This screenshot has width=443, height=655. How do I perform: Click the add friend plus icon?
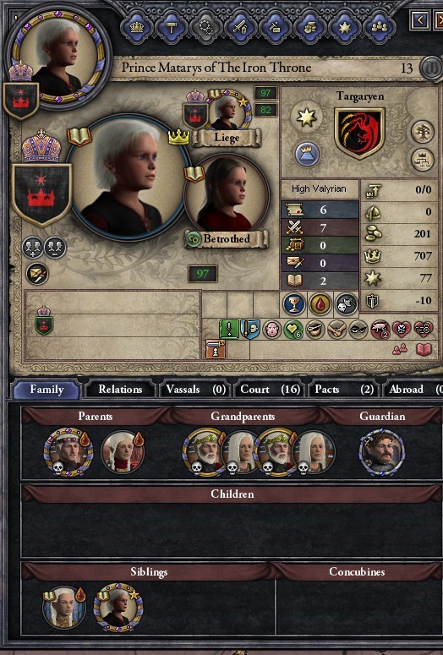click(32, 248)
